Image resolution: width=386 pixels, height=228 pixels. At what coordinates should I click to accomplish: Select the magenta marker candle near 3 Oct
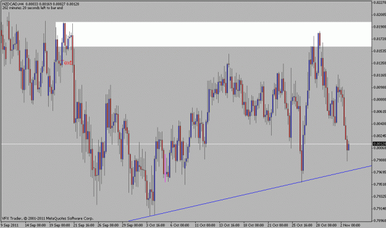[165, 168]
